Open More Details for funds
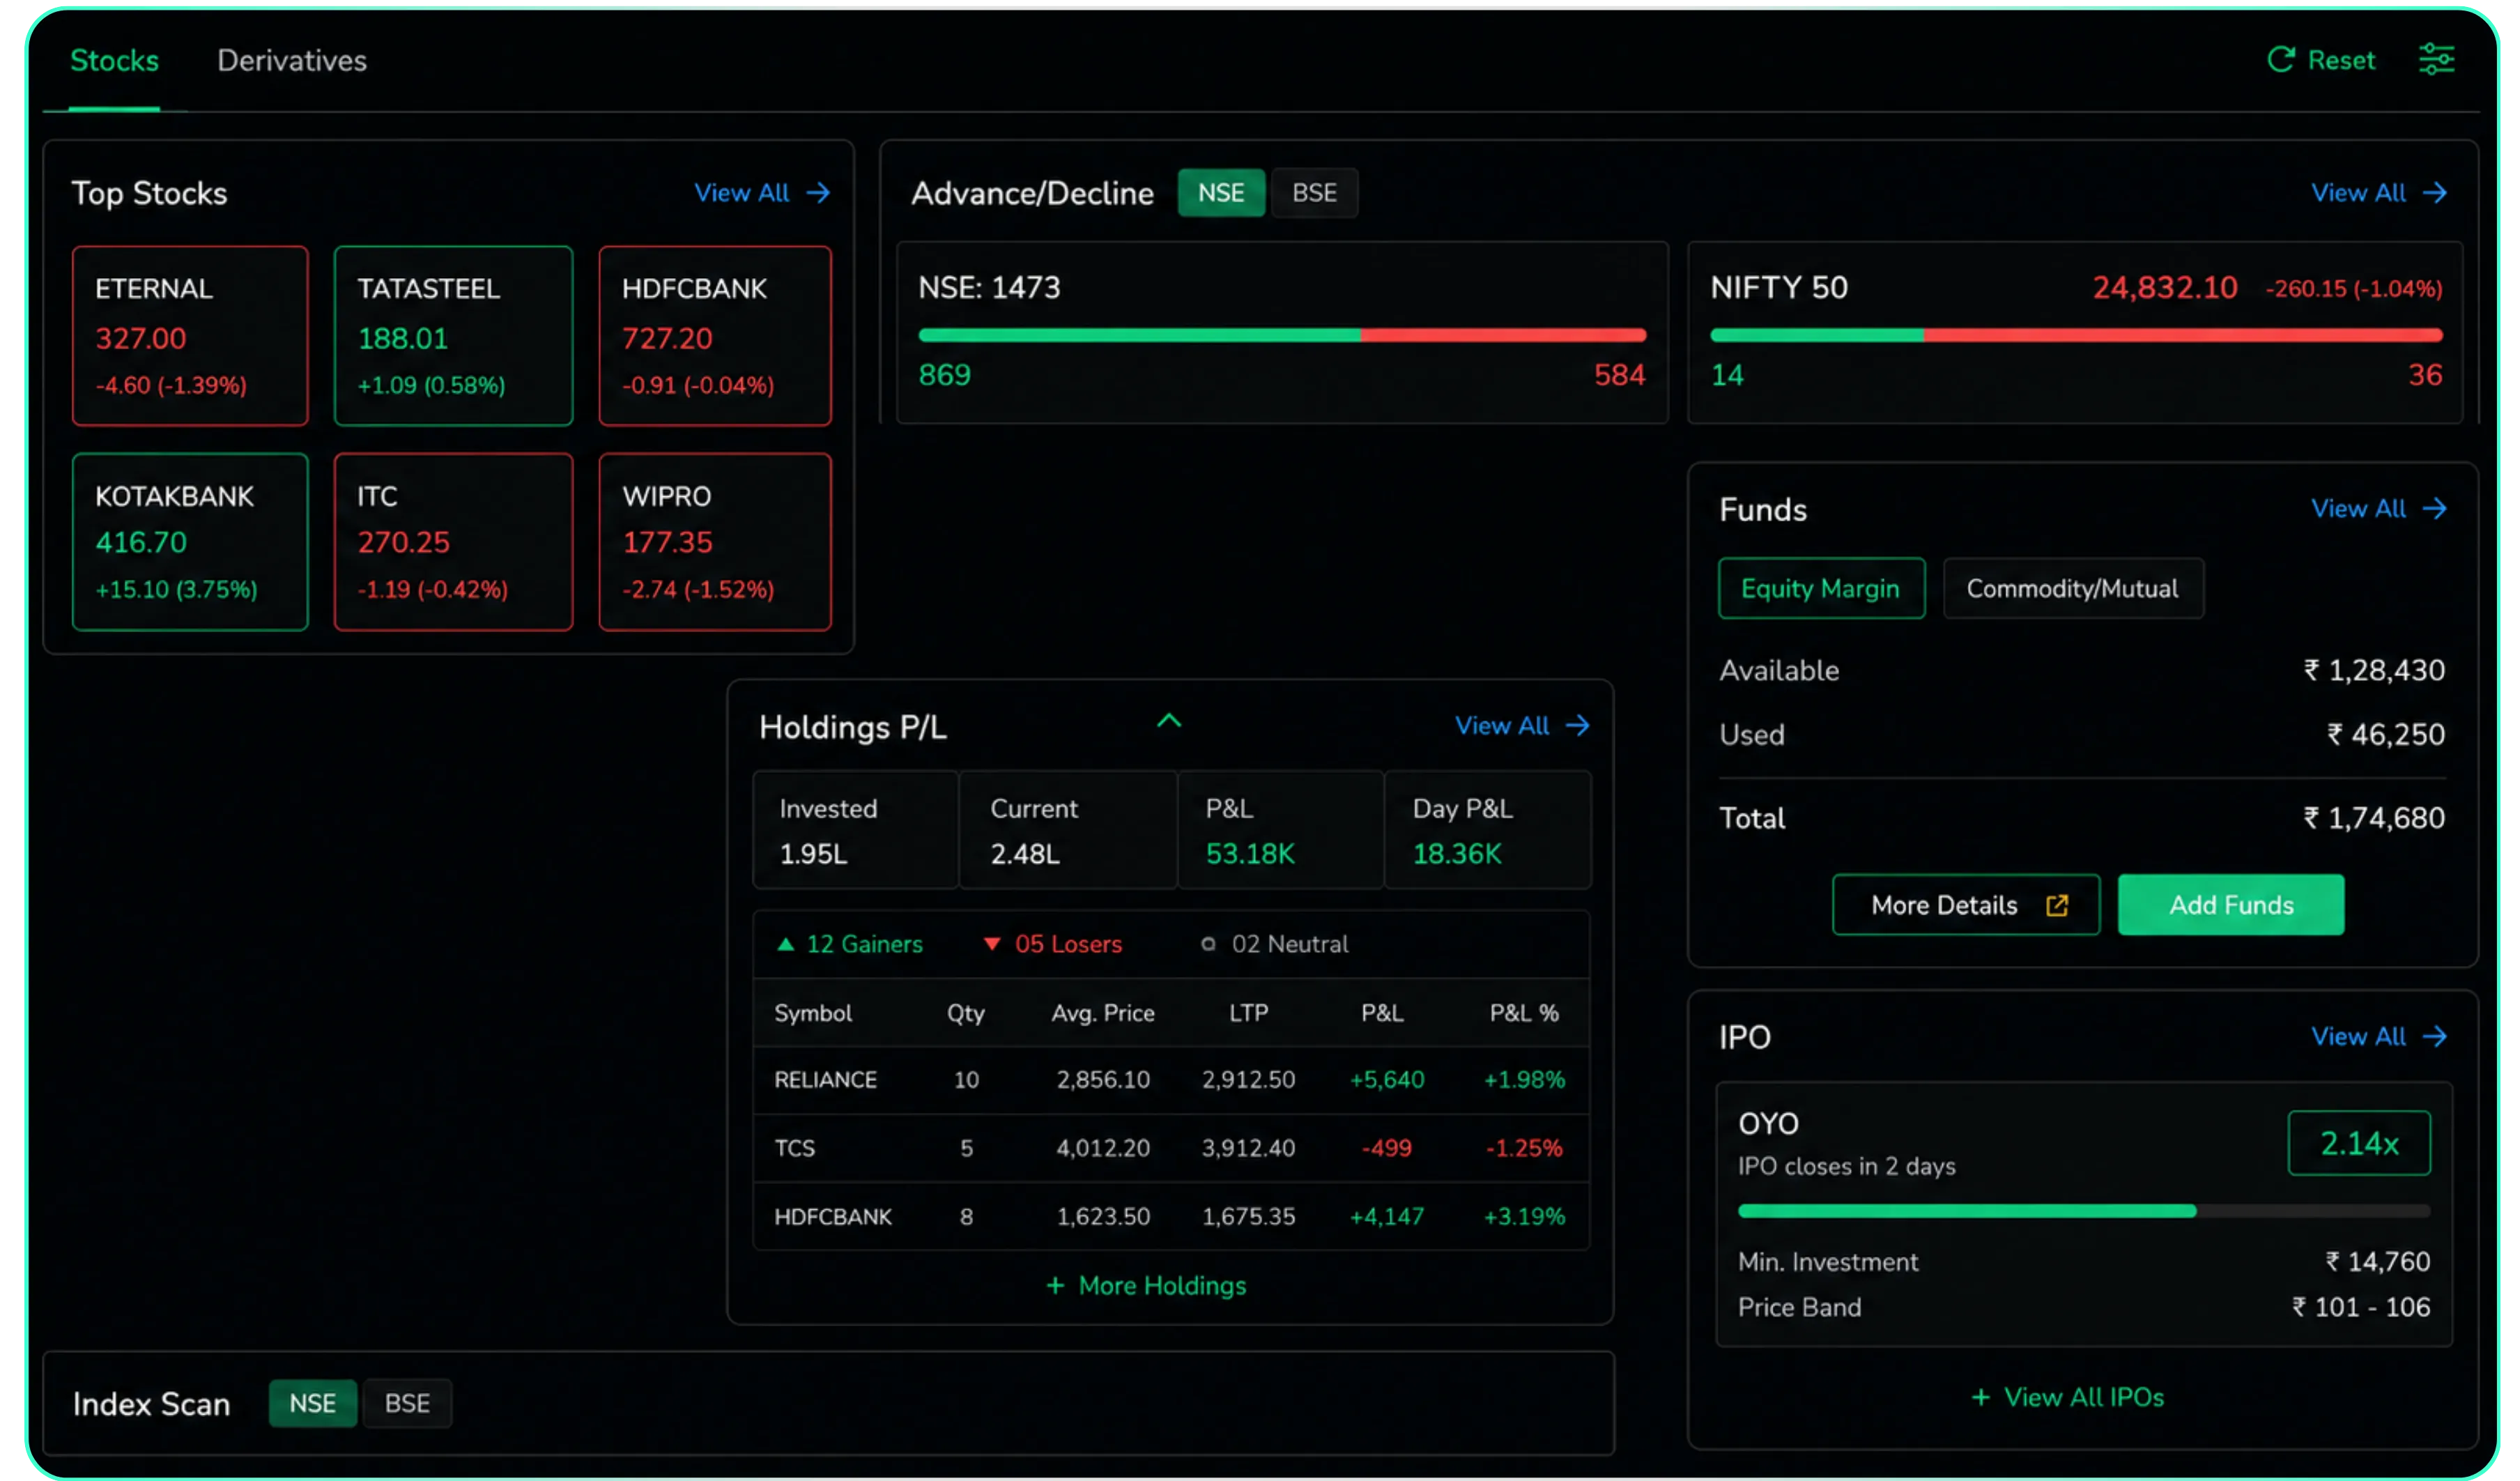Image resolution: width=2520 pixels, height=1481 pixels. tap(1965, 905)
